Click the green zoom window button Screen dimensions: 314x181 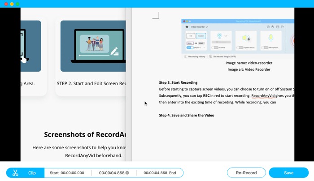[17, 4]
